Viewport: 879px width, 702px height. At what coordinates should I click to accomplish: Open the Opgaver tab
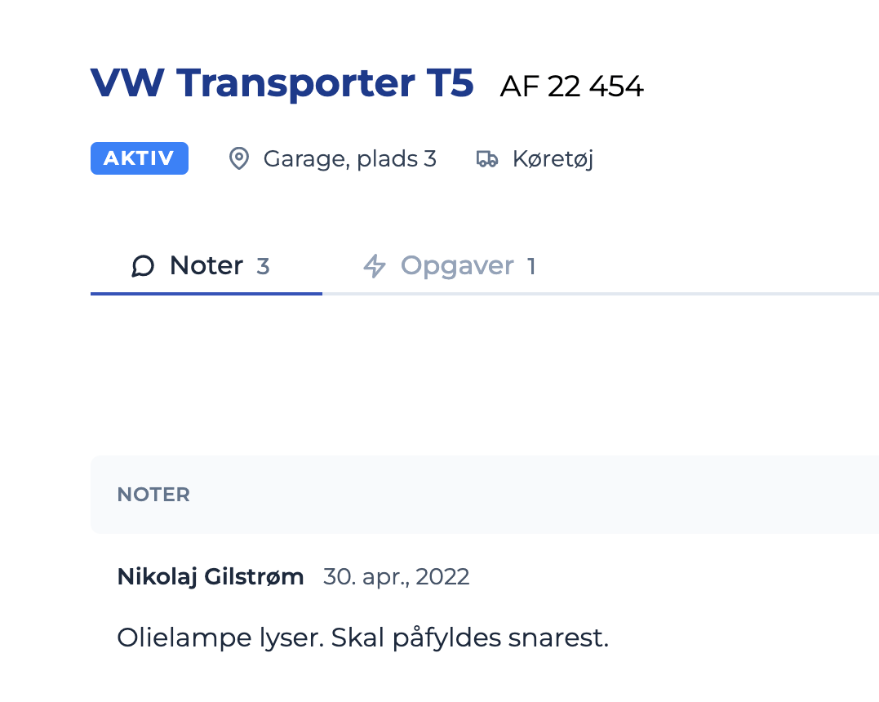[x=457, y=266]
